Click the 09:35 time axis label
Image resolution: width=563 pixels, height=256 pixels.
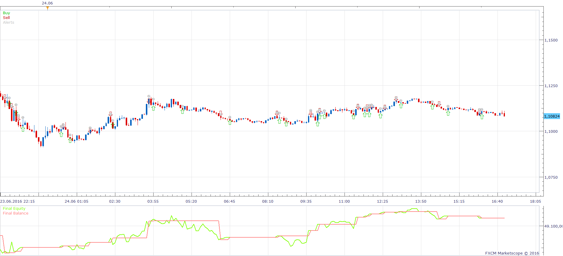click(306, 201)
